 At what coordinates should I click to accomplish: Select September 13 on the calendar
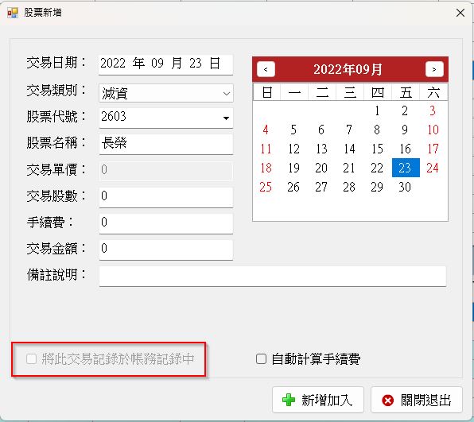tap(321, 149)
